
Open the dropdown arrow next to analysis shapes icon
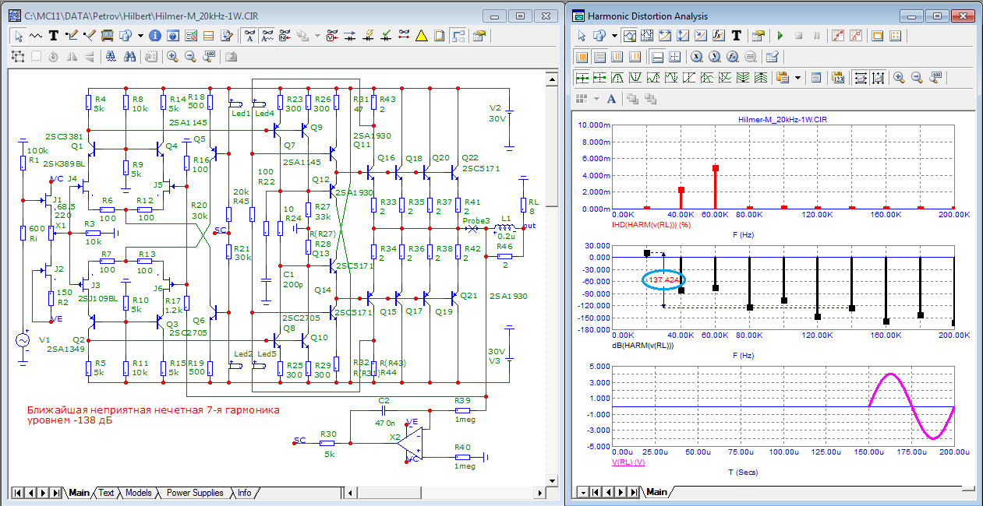pos(614,36)
